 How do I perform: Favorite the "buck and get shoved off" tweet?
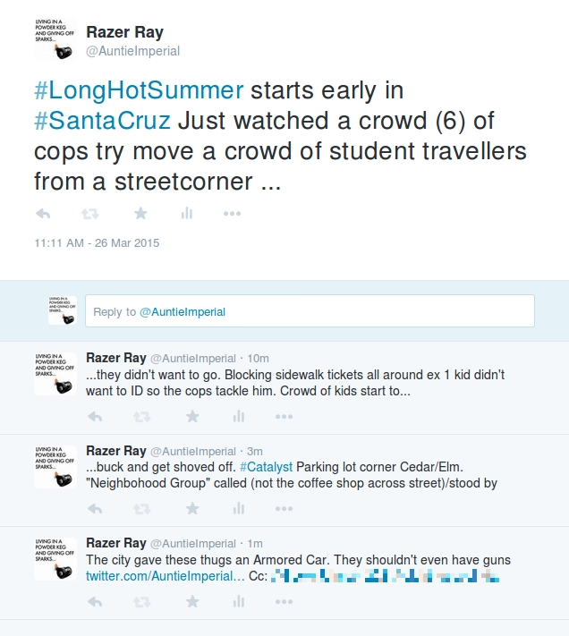191,508
